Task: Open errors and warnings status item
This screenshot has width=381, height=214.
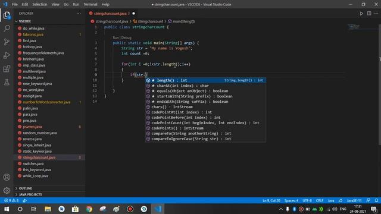Action: coord(11,200)
